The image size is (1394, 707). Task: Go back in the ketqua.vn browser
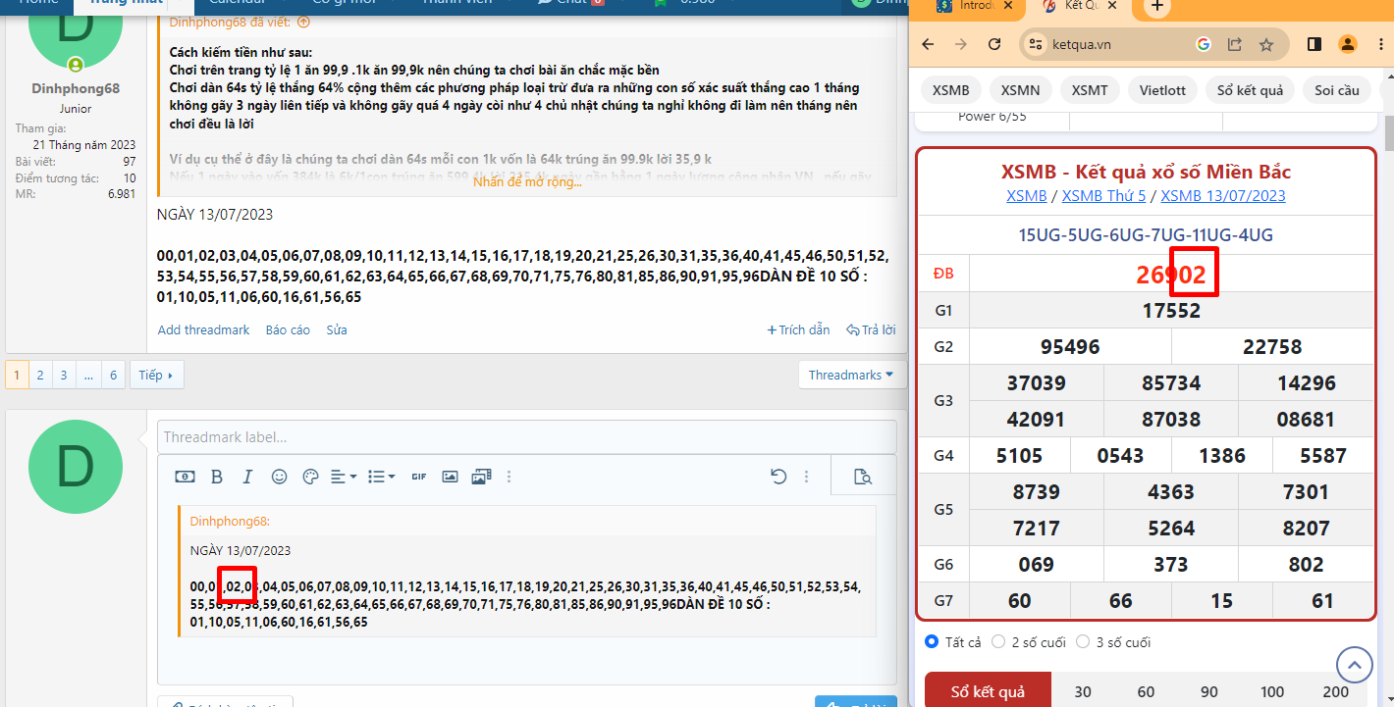tap(929, 44)
